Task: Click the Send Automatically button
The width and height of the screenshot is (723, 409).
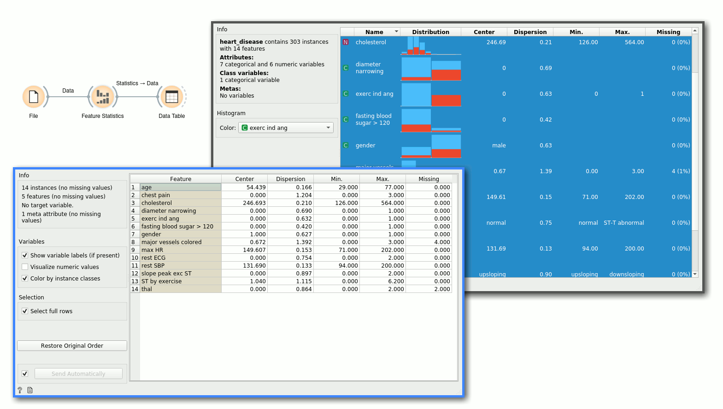Action: click(78, 374)
